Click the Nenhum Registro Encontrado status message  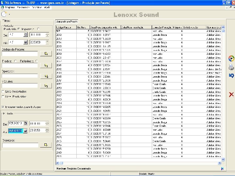pyautogui.click(x=73, y=169)
